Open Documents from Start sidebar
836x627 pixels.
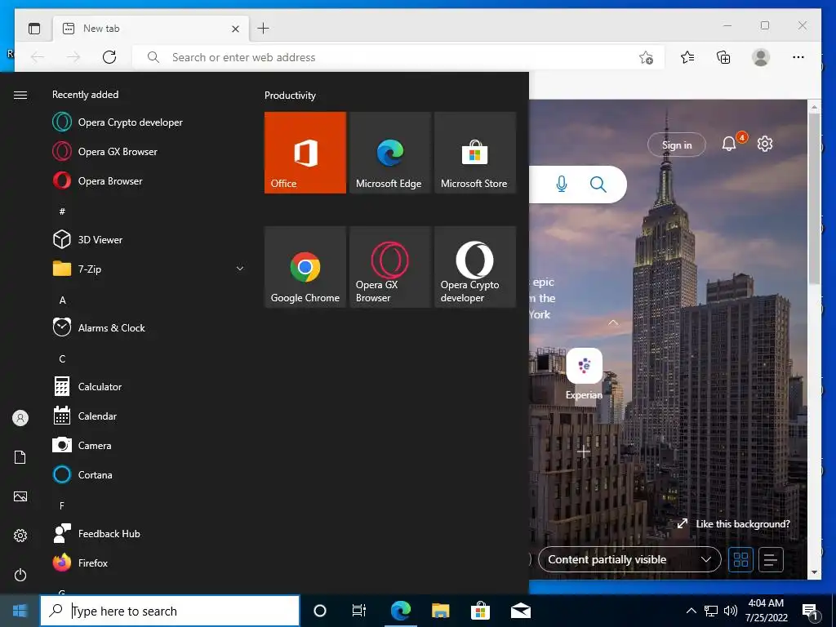pos(20,457)
